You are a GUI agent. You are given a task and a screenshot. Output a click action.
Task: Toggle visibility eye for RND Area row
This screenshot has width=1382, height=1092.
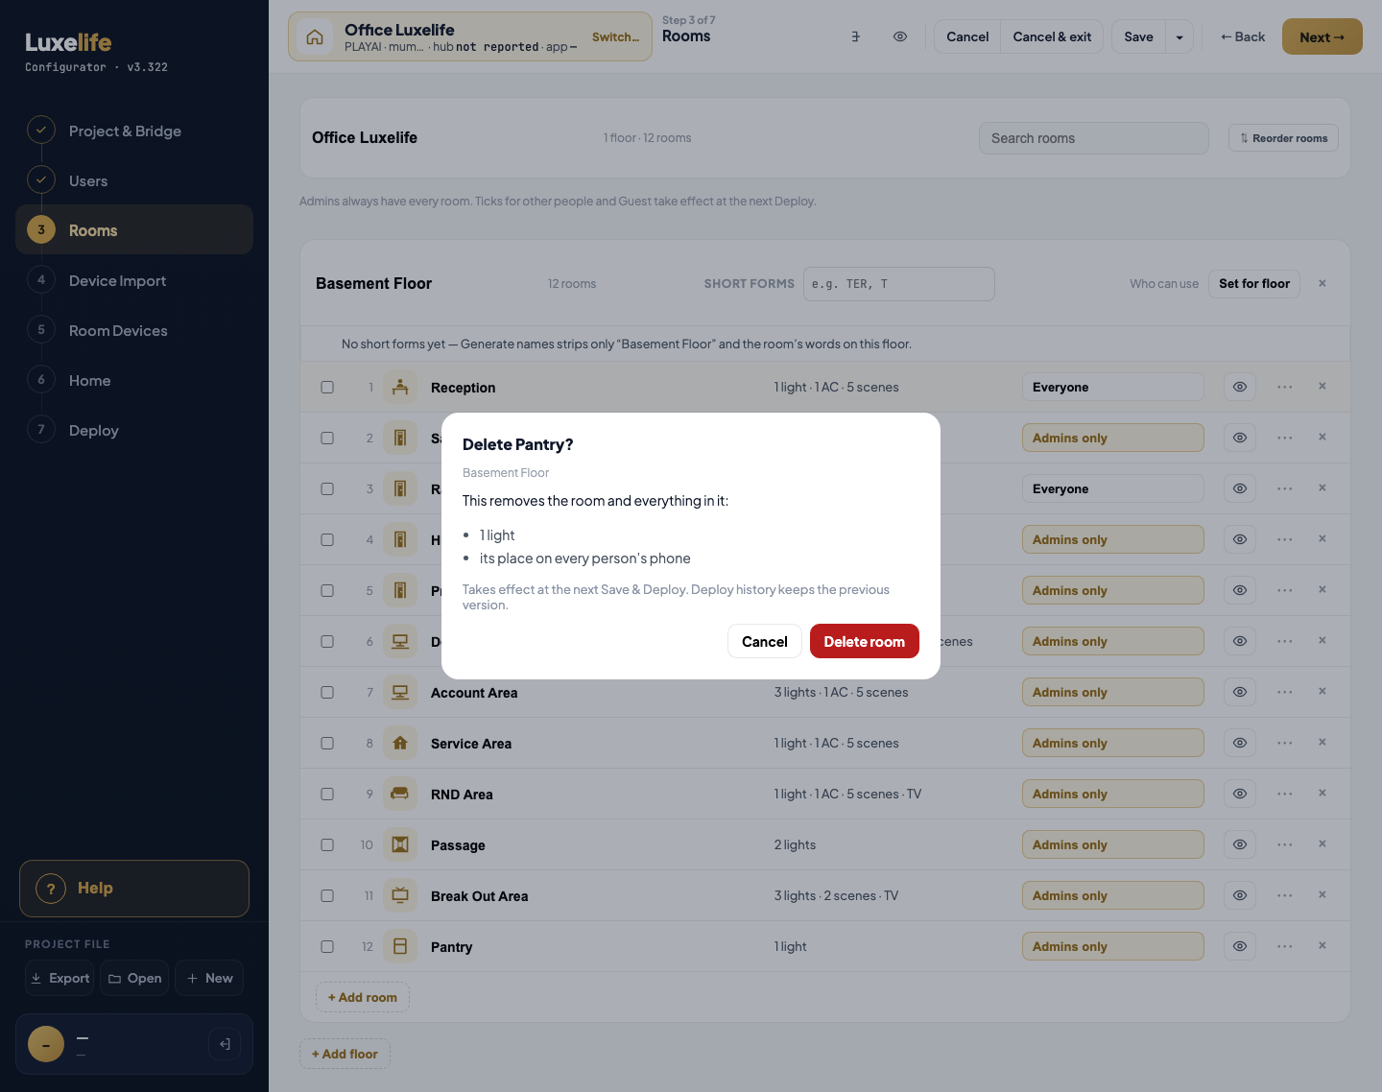(1240, 794)
